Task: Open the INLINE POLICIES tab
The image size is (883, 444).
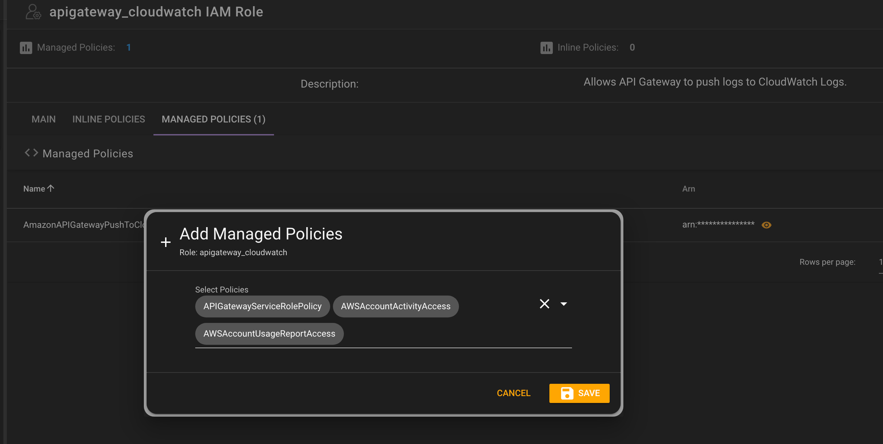Action: pyautogui.click(x=109, y=119)
